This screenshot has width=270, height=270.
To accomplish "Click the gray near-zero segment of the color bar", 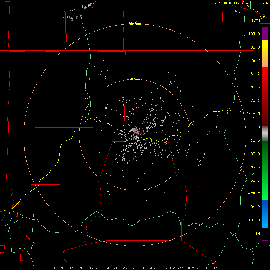I will 265,133.
